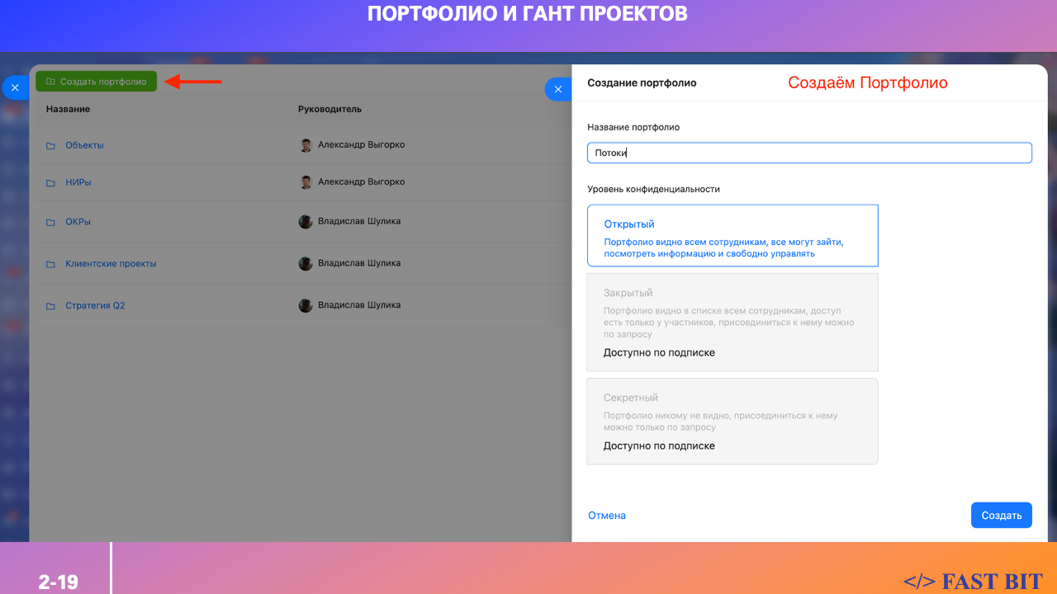Click the folder icon next to Объекты
Screen dimensions: 1057x594
tap(50, 146)
